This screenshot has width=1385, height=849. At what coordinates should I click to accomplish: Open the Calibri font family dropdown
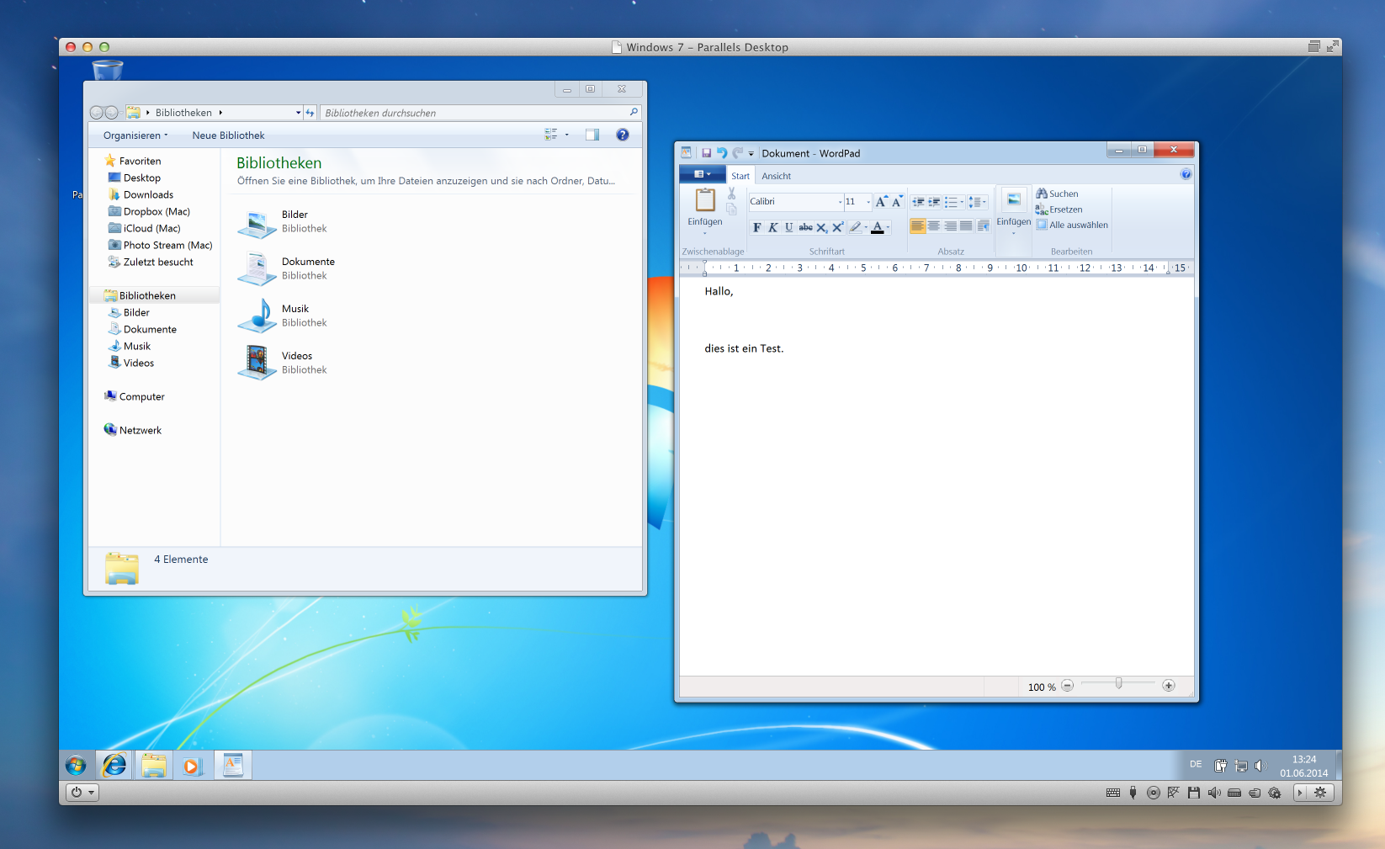point(839,202)
